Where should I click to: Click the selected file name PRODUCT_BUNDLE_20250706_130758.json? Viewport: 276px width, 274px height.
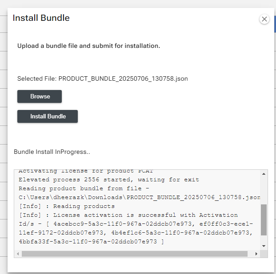coord(123,78)
